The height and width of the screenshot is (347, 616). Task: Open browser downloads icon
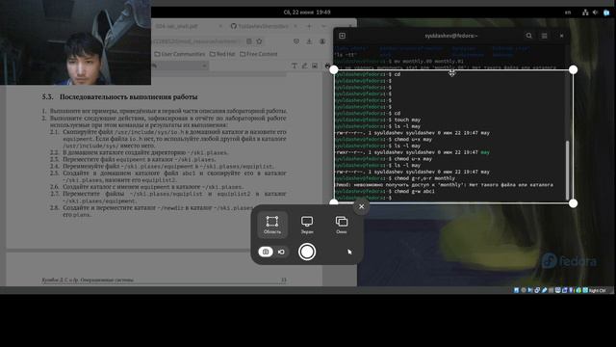tap(309, 41)
